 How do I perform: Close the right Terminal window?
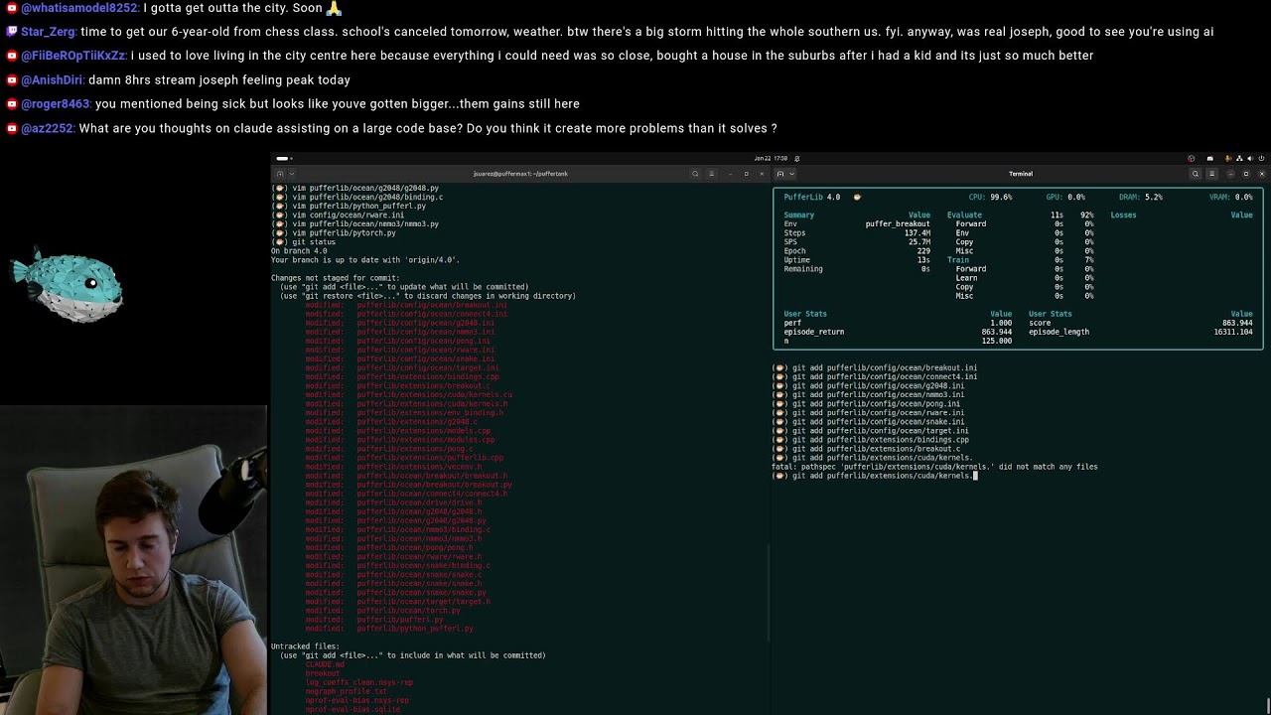pyautogui.click(x=1261, y=174)
